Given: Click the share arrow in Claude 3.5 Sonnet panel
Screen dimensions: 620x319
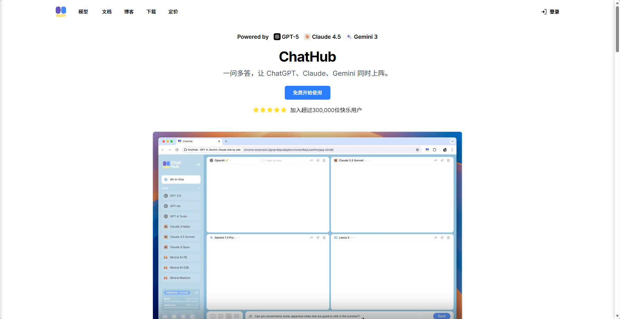Looking at the screenshot, I should coord(436,161).
